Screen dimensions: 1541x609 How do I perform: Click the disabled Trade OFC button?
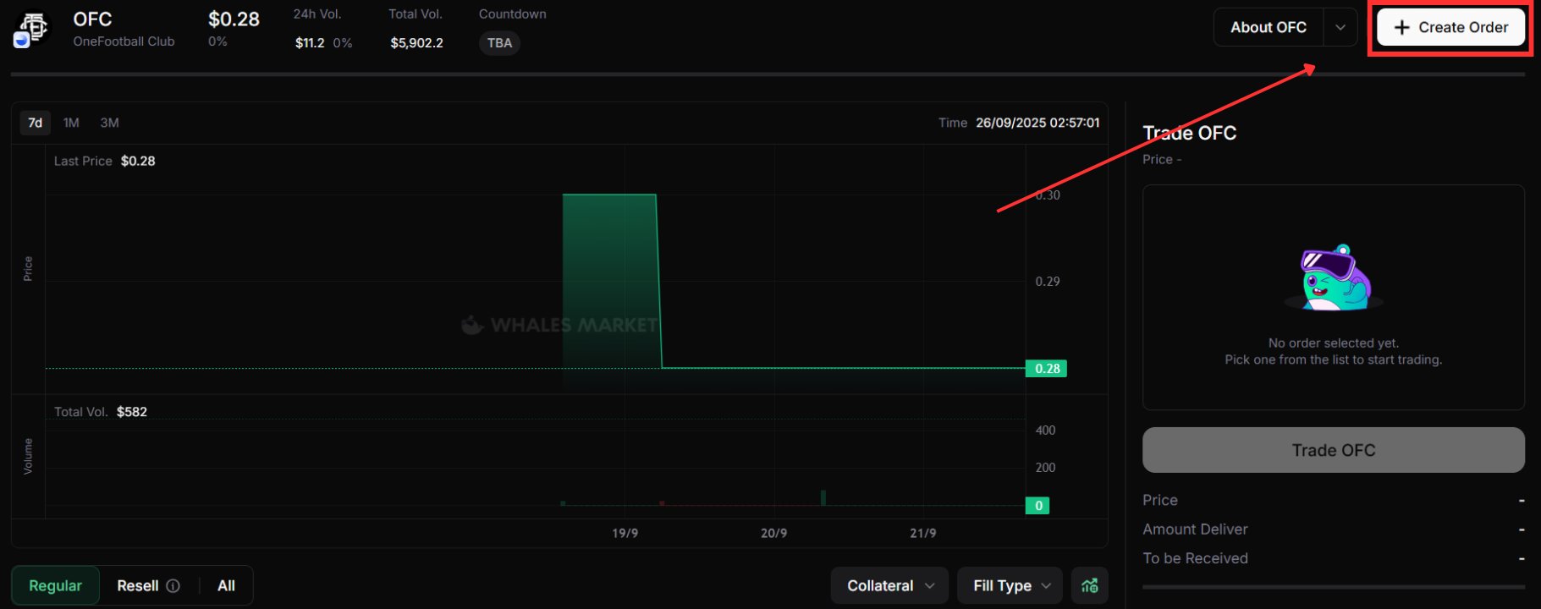point(1334,450)
